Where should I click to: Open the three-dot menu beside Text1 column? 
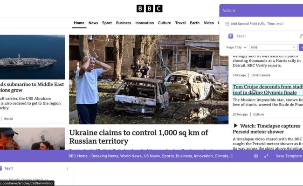[67, 168]
